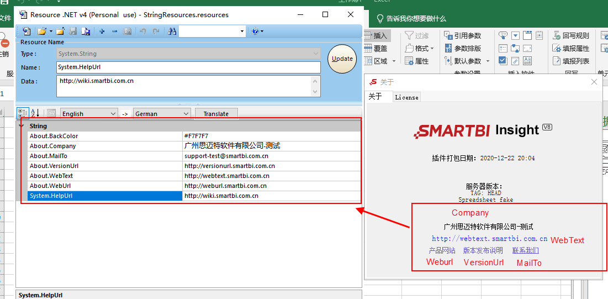Click the blue help question-mark icon
The image size is (608, 299).
point(255,32)
